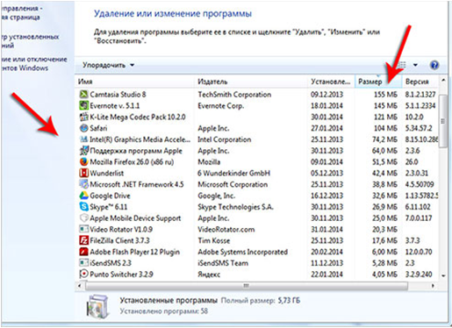The width and height of the screenshot is (452, 328).
Task: Select the VideoRotator.com publisher cell
Action: point(226,230)
